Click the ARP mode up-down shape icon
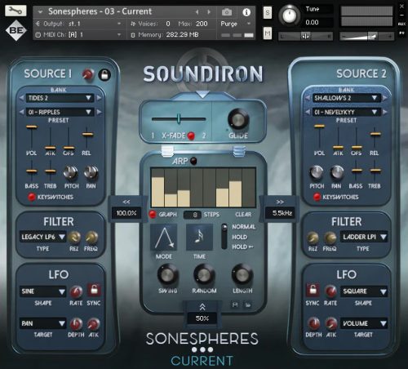 click(x=164, y=238)
